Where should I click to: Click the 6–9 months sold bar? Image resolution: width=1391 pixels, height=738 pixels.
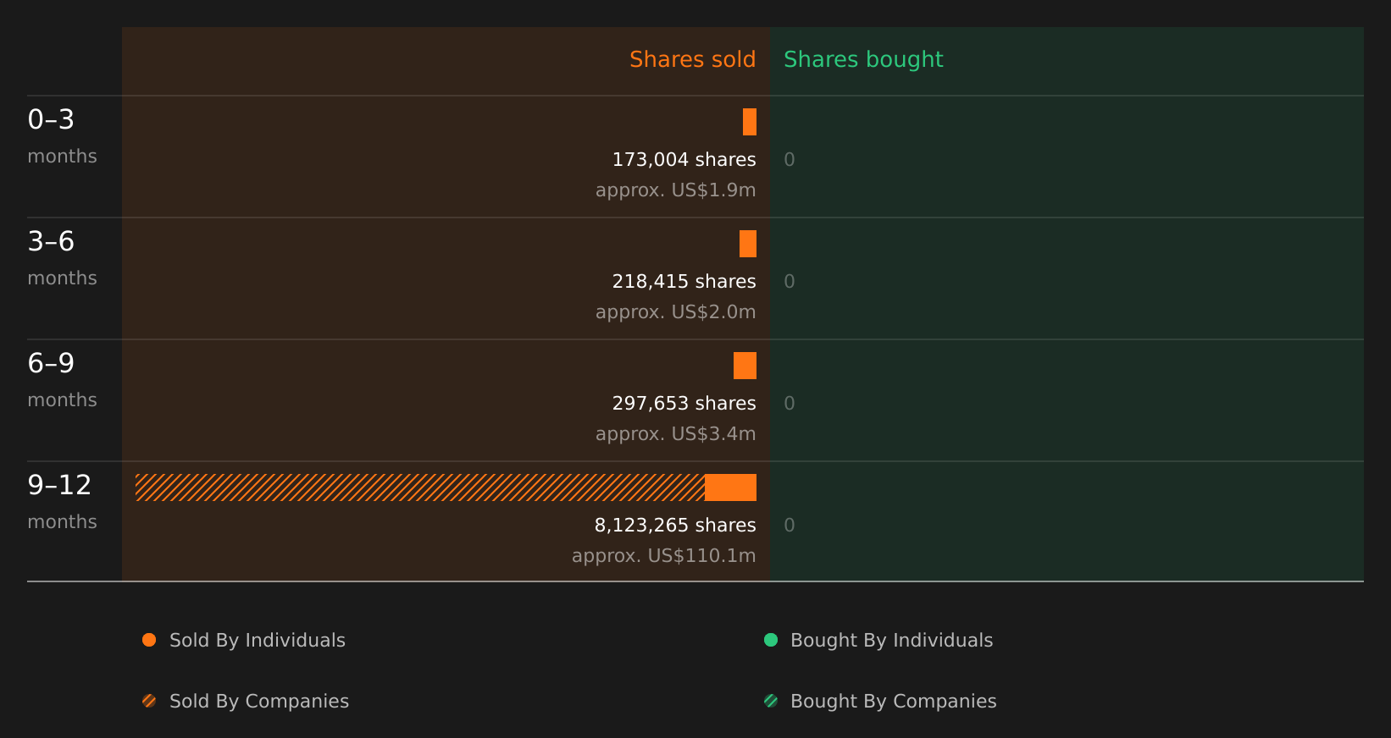point(745,366)
